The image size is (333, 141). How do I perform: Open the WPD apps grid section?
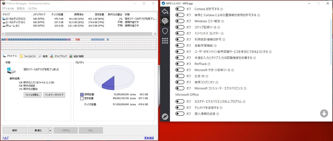pyautogui.click(x=165, y=41)
